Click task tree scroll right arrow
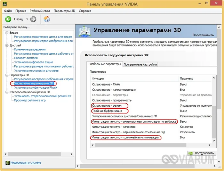This screenshot has height=171, width=224. click(x=71, y=154)
